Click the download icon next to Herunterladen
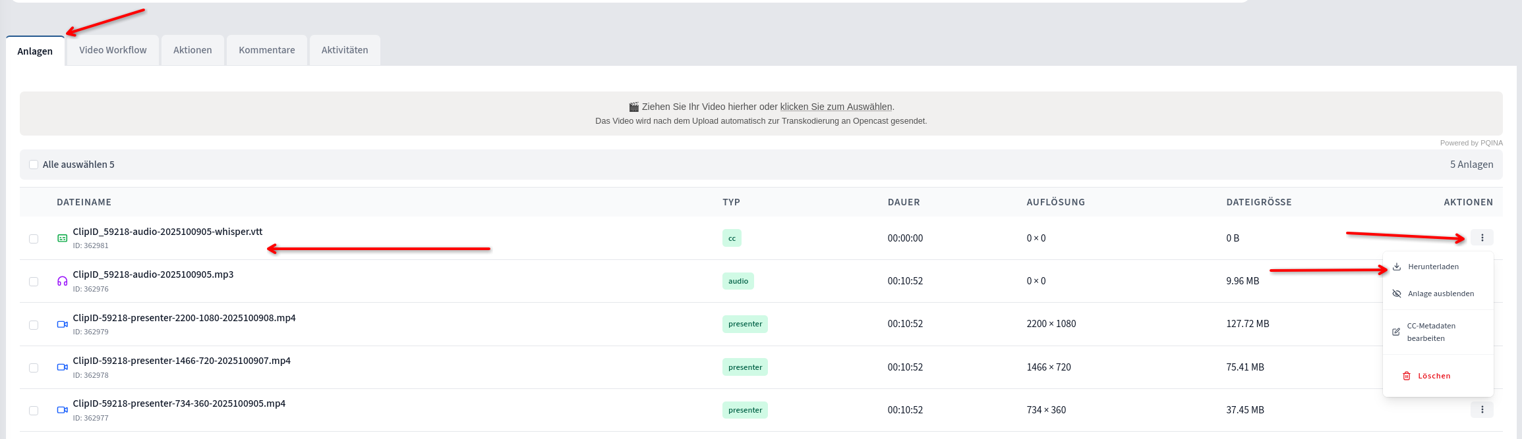This screenshot has width=1522, height=439. [x=1396, y=267]
